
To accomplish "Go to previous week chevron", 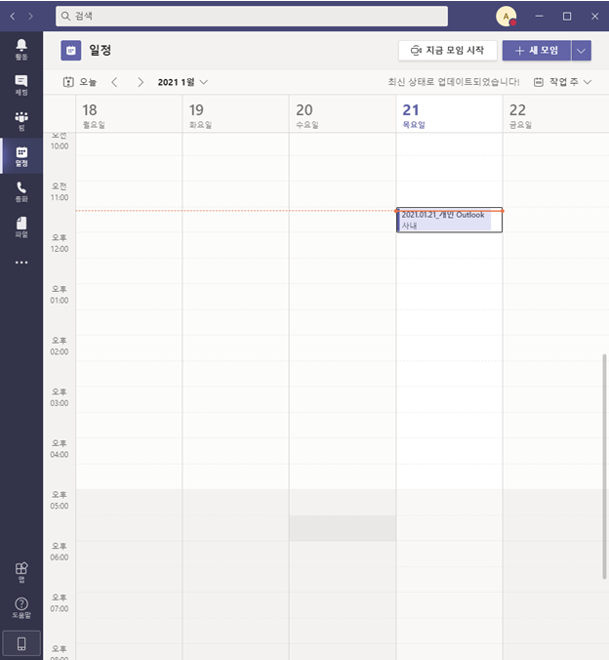I will pos(114,82).
